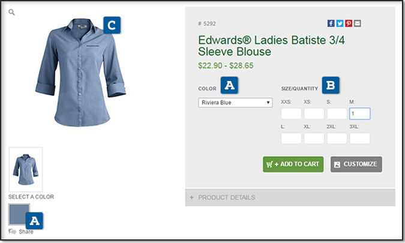Click the L size quantity field
405x243 pixels.
[291, 139]
